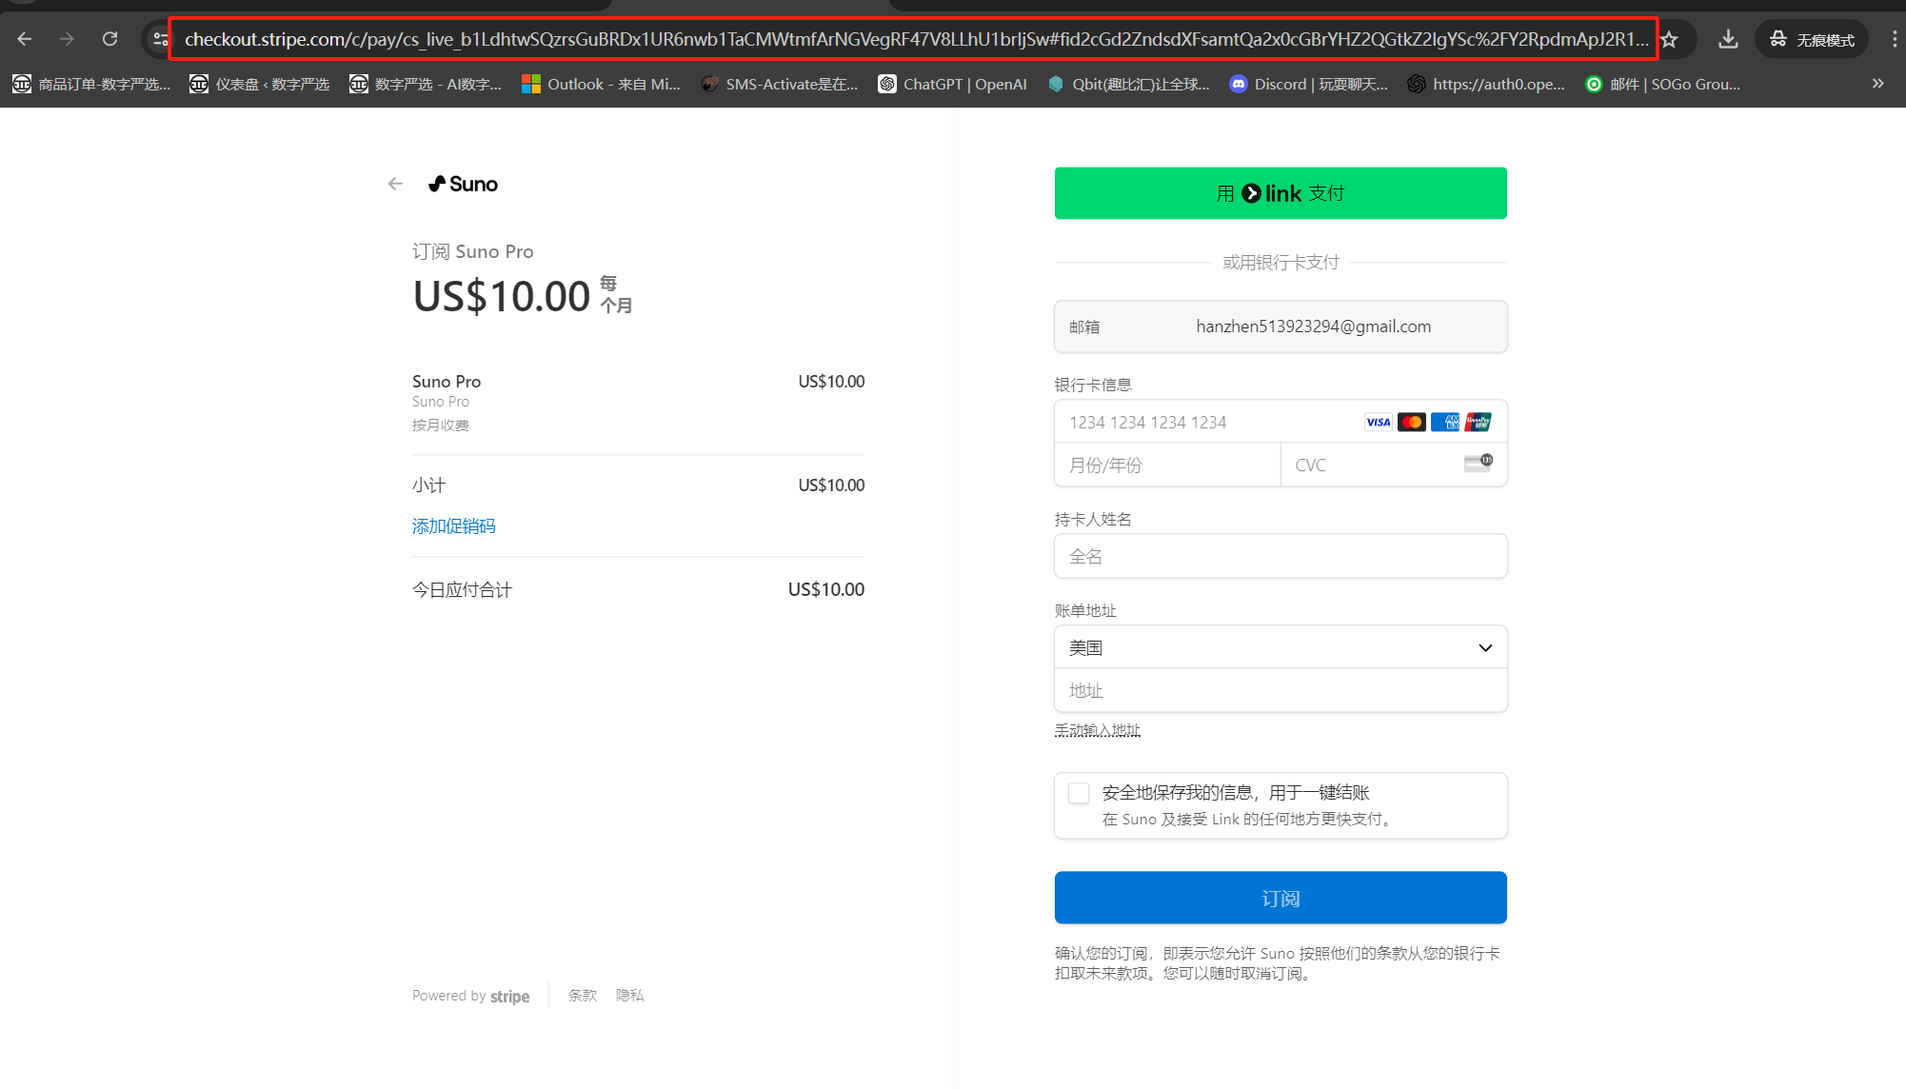Click the browser back arrow
The image size is (1906, 1089).
[x=25, y=39]
